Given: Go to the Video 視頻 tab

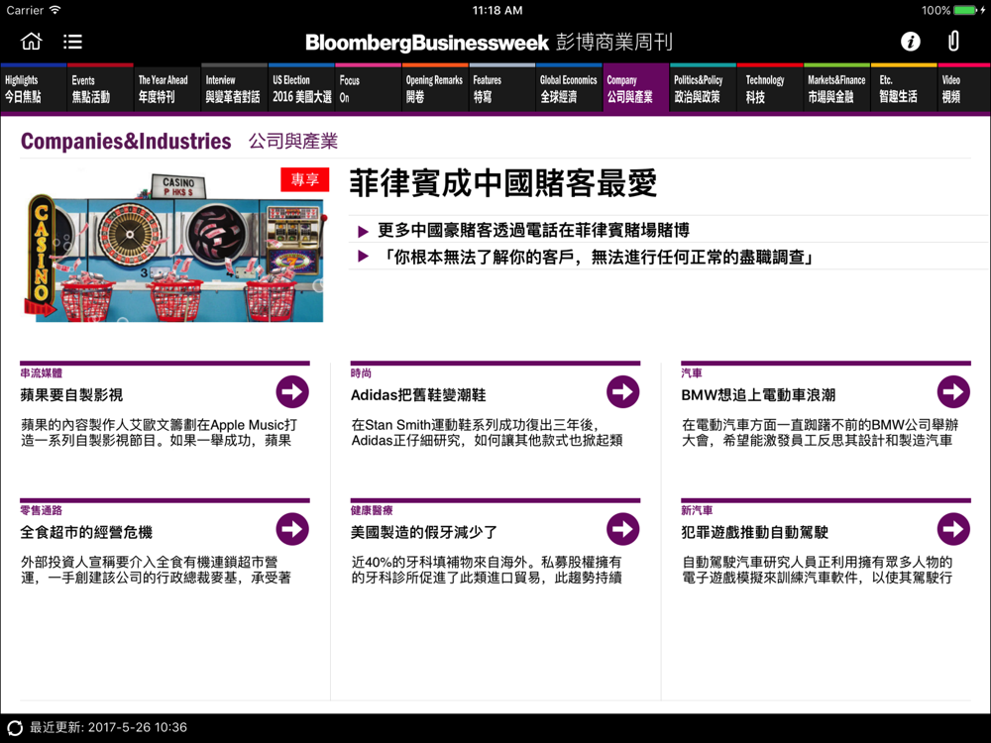Looking at the screenshot, I should (964, 88).
